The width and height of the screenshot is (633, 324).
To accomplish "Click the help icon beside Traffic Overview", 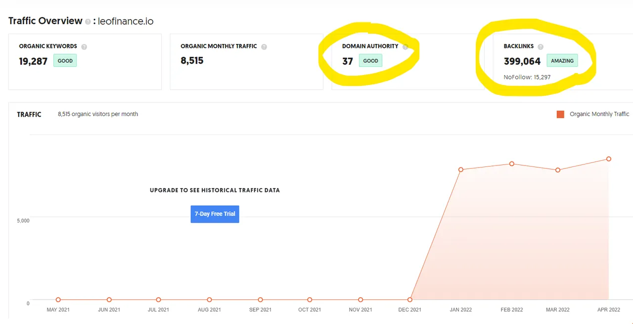I will 88,22.
